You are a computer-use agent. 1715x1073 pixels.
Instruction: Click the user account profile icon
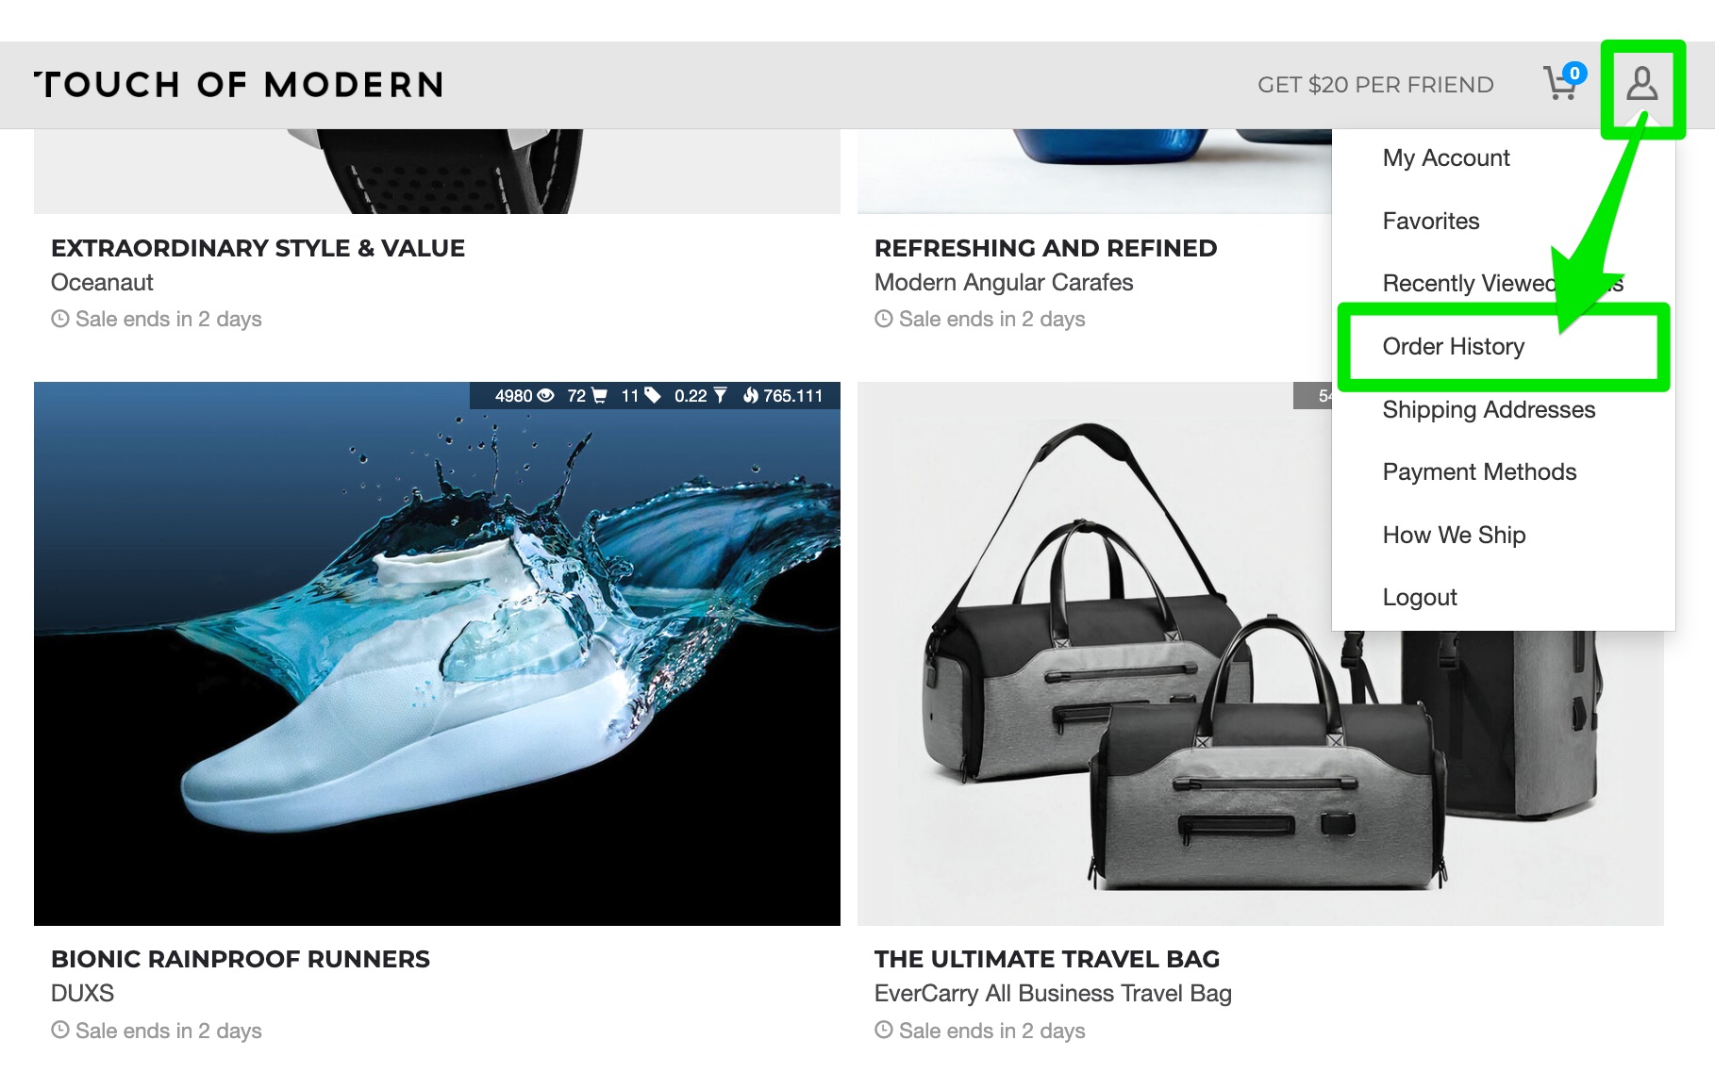tap(1641, 83)
